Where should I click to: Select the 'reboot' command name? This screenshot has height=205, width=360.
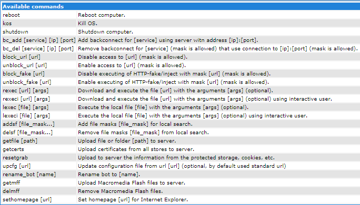11,15
